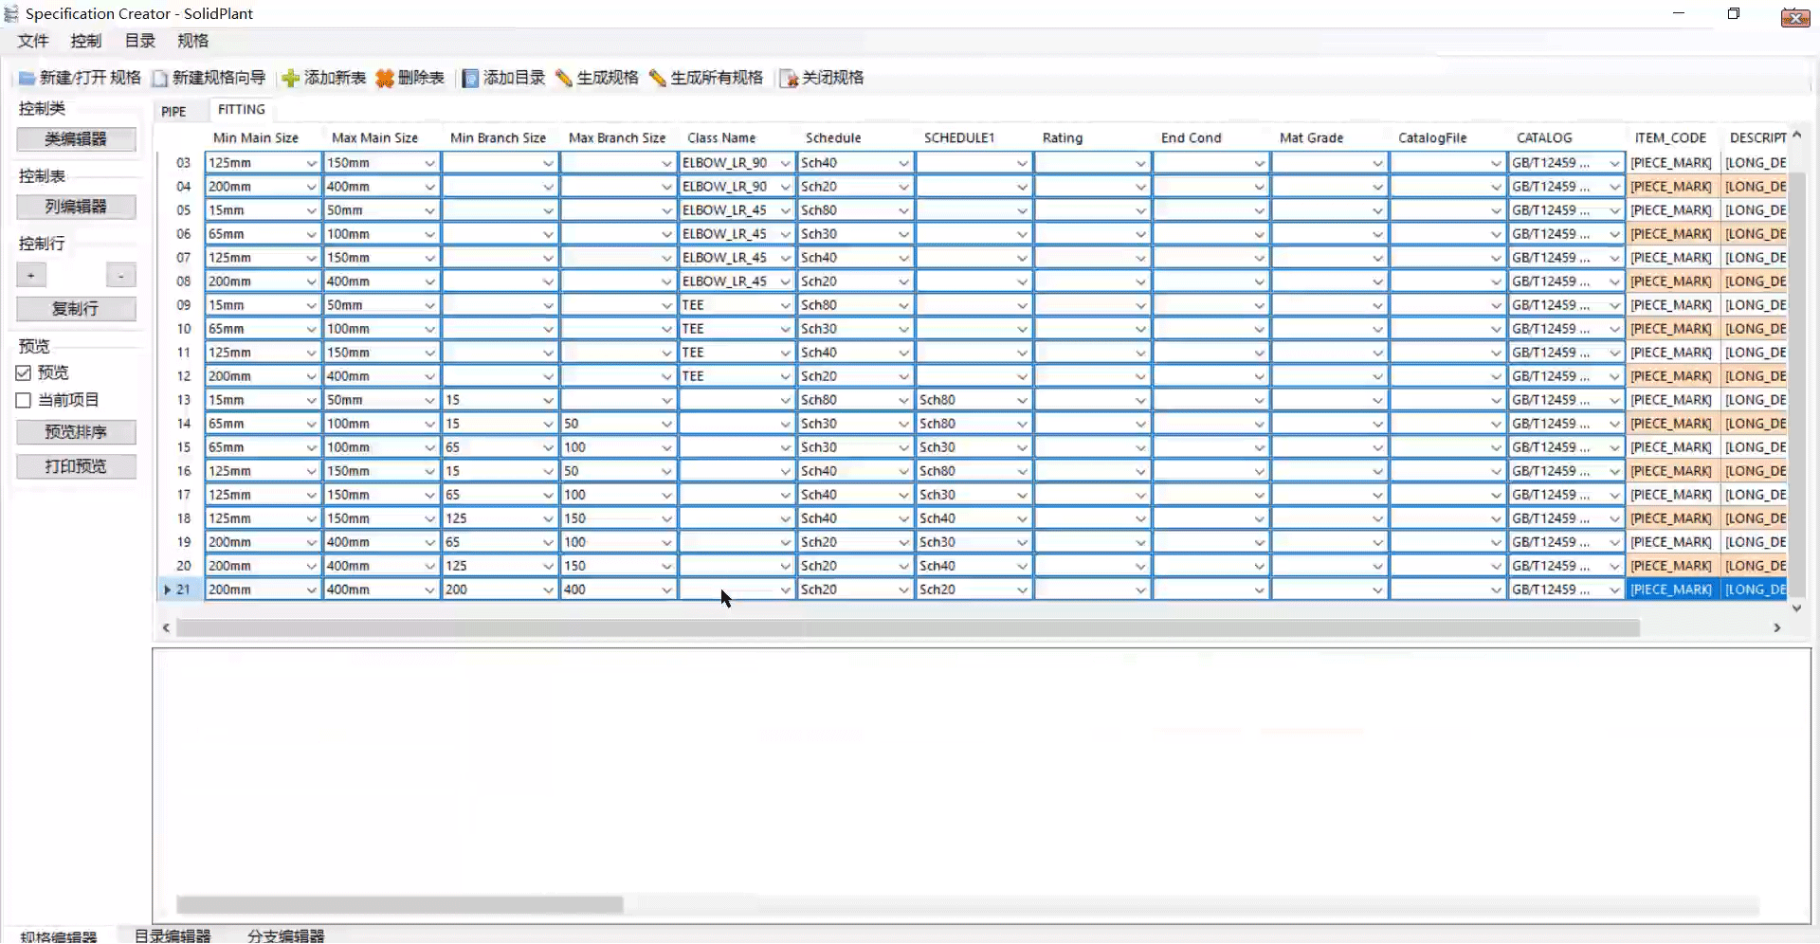The width and height of the screenshot is (1820, 944).
Task: Enable the 当前项目 checkbox
Action: pyautogui.click(x=24, y=401)
